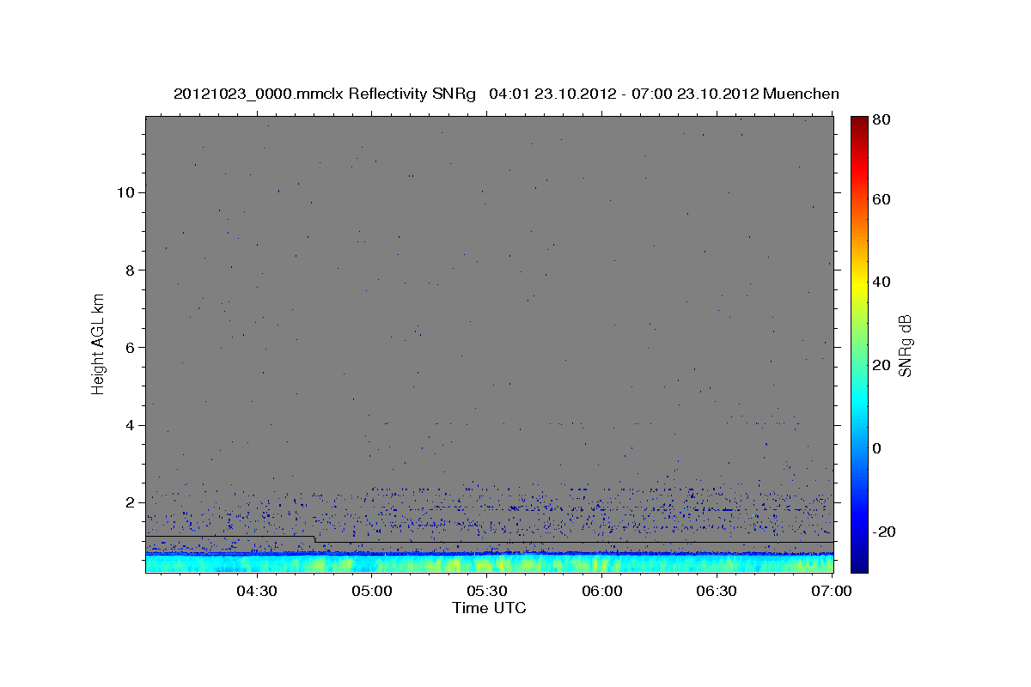The width and height of the screenshot is (1031, 687).
Task: Click the height tick label 2
Action: pyautogui.click(x=129, y=502)
